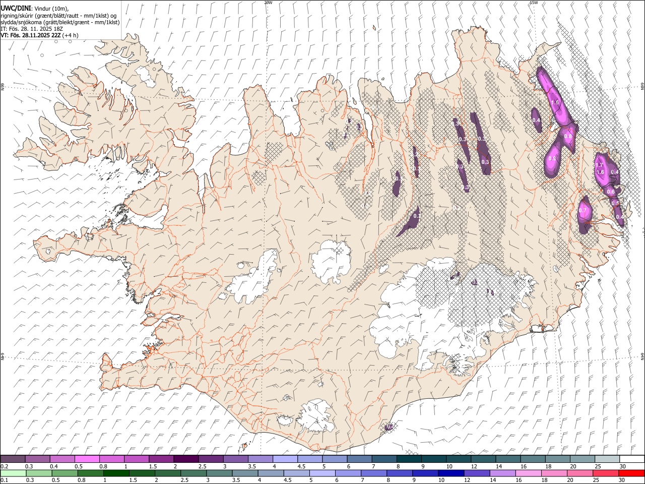Click the 25–30 mm rain legend swatch
The height and width of the screenshot is (484, 645).
tap(606, 473)
